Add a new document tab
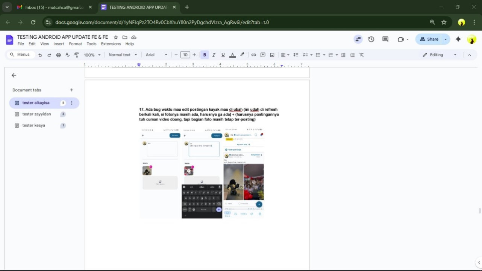Image resolution: width=482 pixels, height=271 pixels. [x=71, y=90]
